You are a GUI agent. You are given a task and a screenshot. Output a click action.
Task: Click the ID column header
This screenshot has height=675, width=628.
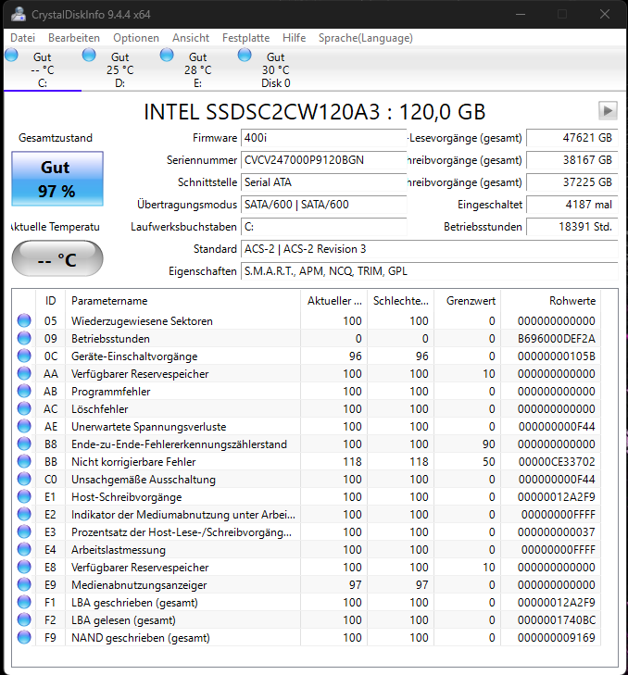(50, 301)
